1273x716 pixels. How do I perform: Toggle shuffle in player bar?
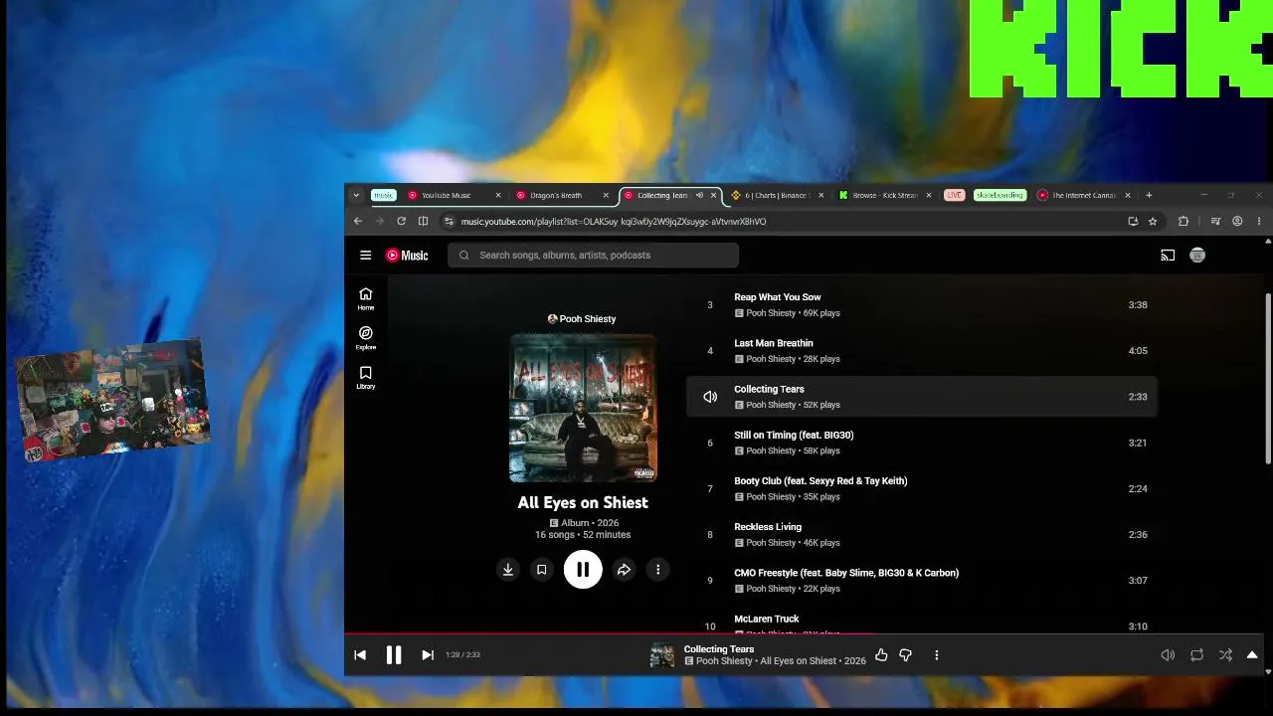(1225, 655)
